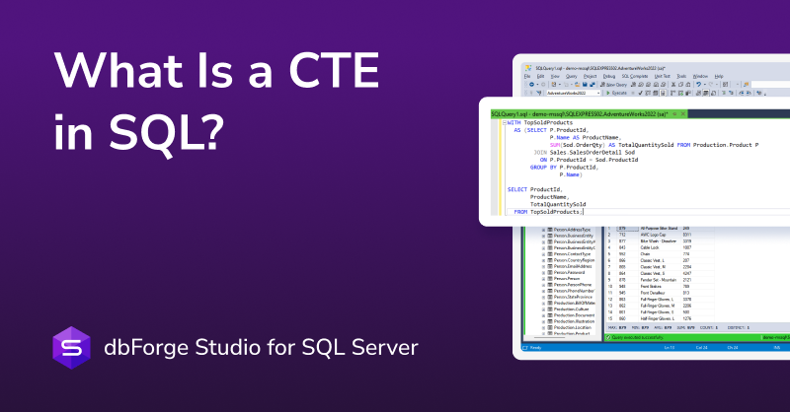Click the Paste icon in toolbar
The width and height of the screenshot is (790, 412).
tap(687, 85)
